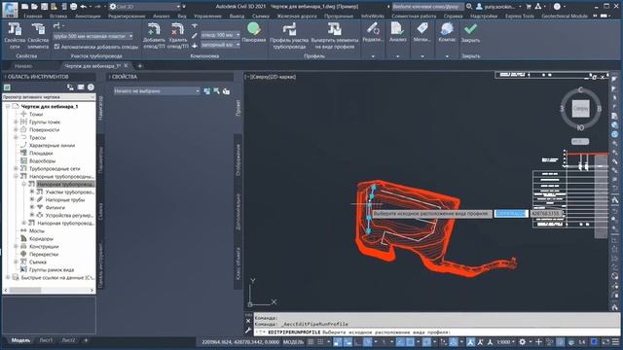Screen dimensions: 623x350
Task: Open the Вставка ribbon tab
Action: click(x=58, y=17)
